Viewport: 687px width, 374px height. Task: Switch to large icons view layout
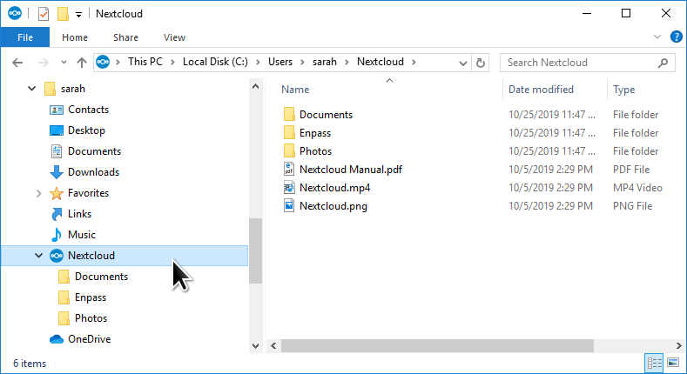click(672, 363)
